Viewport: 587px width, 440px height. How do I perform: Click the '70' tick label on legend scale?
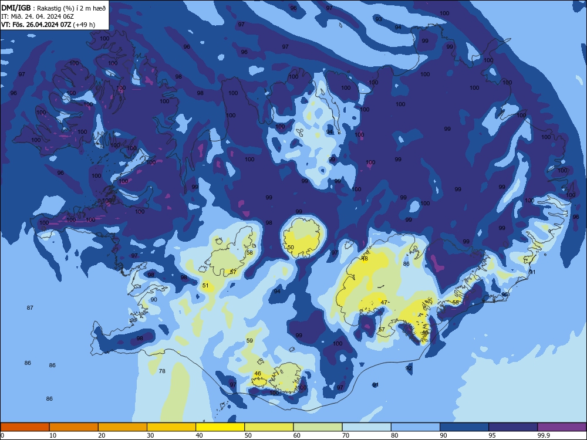coord(346,435)
